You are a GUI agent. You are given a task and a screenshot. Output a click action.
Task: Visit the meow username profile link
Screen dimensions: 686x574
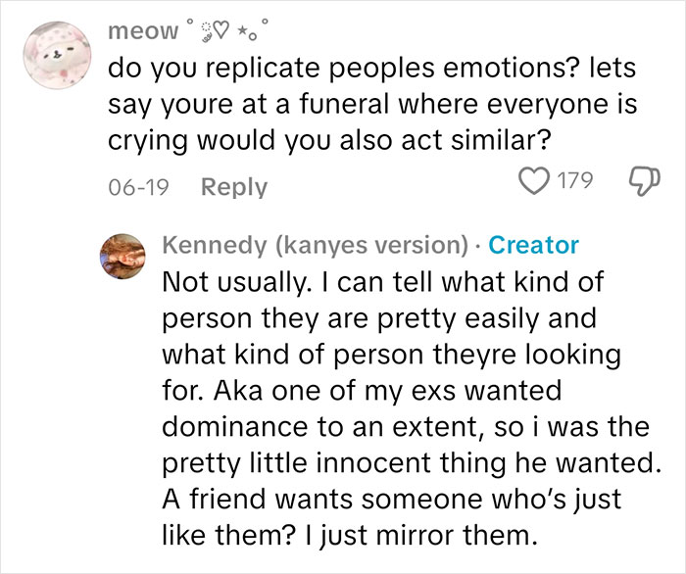[144, 30]
